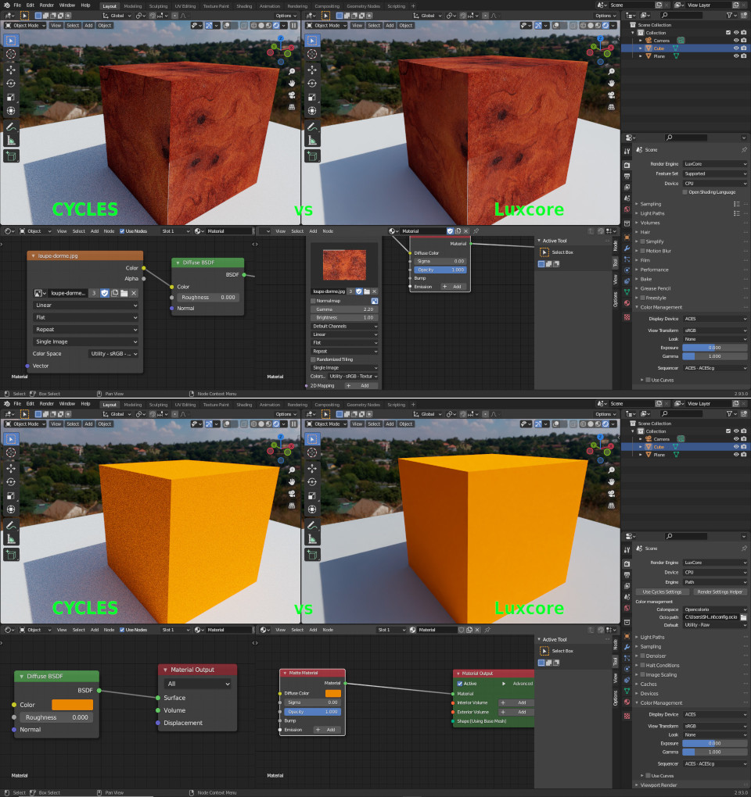This screenshot has width=751, height=797.
Task: Click folder icon in Cycles loupe-dorme image node
Action: click(124, 293)
